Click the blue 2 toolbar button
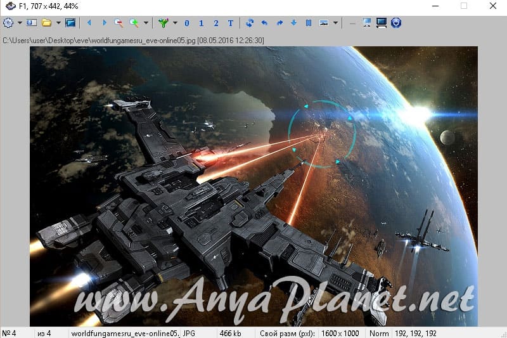 coord(215,23)
